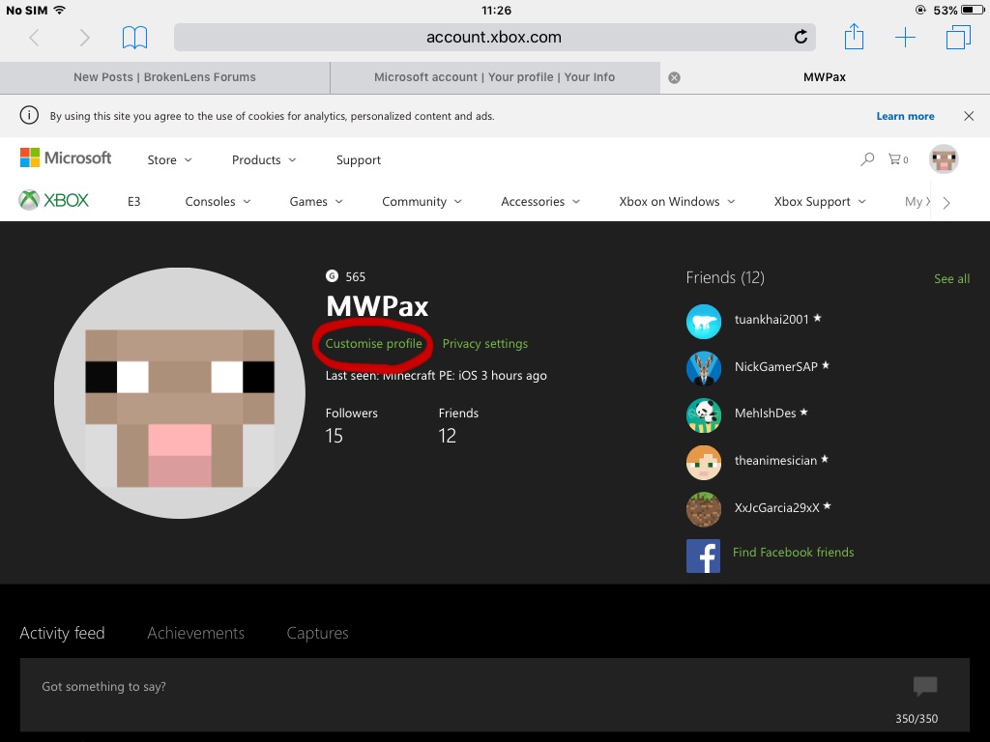Click the Xbox logo
990x742 pixels.
[54, 200]
